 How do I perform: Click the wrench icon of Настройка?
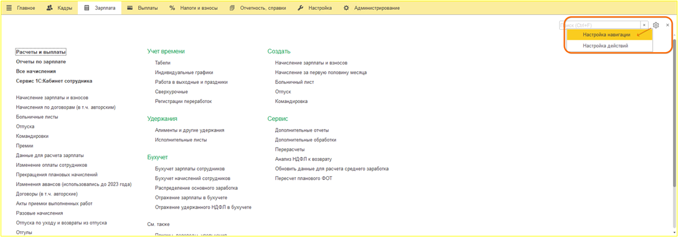pos(301,8)
